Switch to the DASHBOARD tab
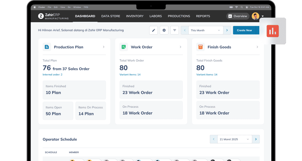Viewport: 302px width, 161px height. point(85,16)
